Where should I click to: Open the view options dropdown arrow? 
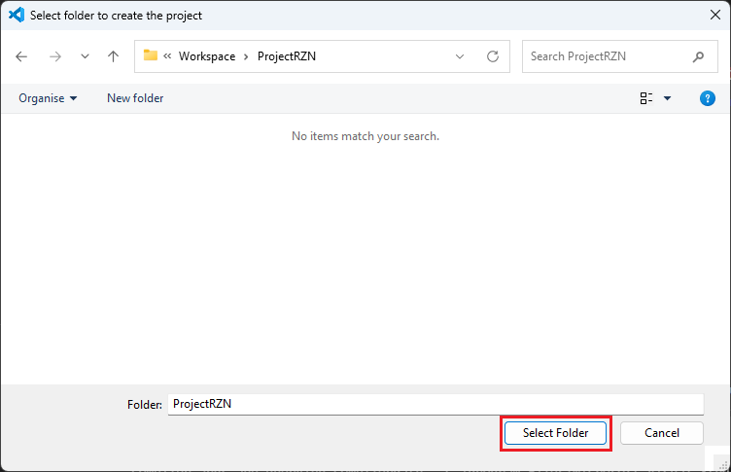tap(667, 98)
